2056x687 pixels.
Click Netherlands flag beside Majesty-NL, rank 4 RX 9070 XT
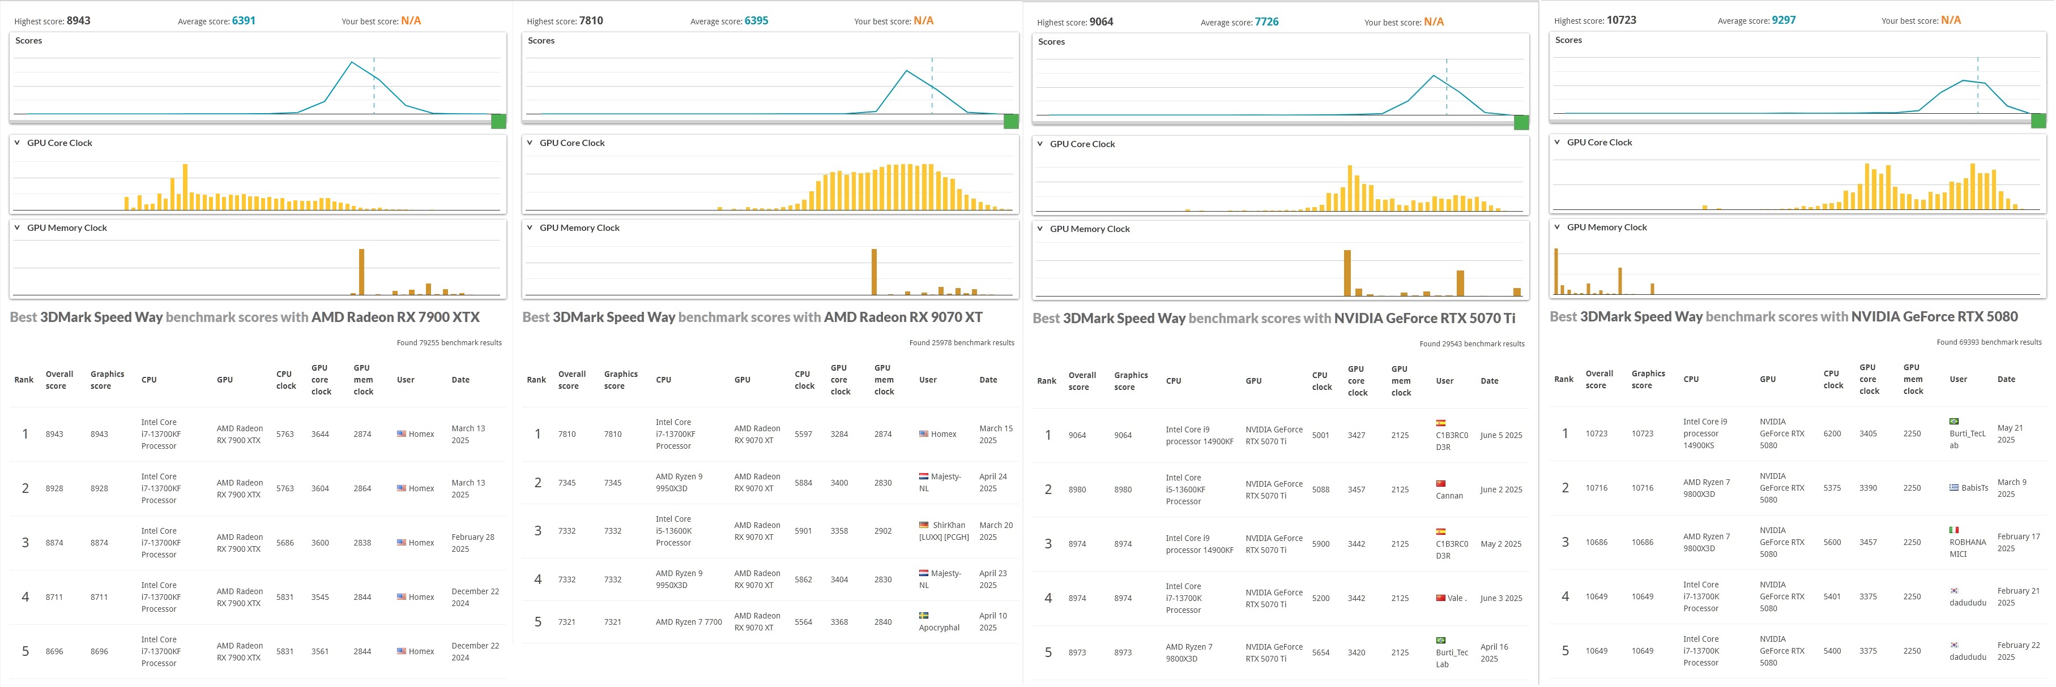point(923,573)
